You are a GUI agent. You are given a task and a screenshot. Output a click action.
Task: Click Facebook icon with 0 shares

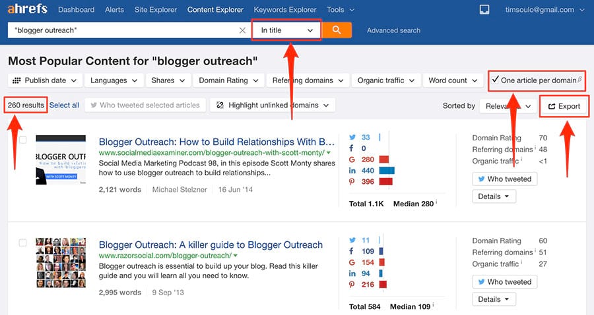pos(352,148)
